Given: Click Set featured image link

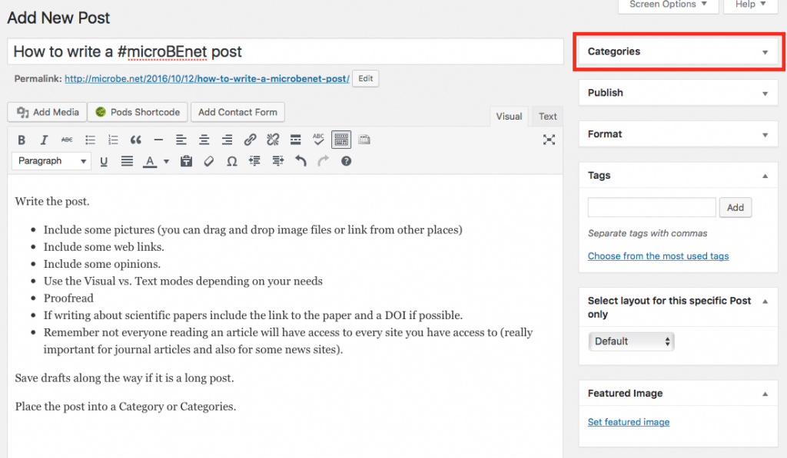Looking at the screenshot, I should (x=629, y=422).
